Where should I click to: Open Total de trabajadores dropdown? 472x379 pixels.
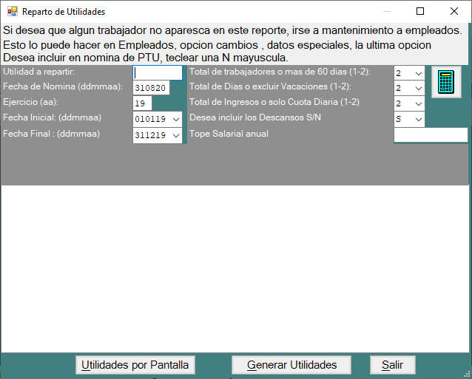[x=418, y=73]
